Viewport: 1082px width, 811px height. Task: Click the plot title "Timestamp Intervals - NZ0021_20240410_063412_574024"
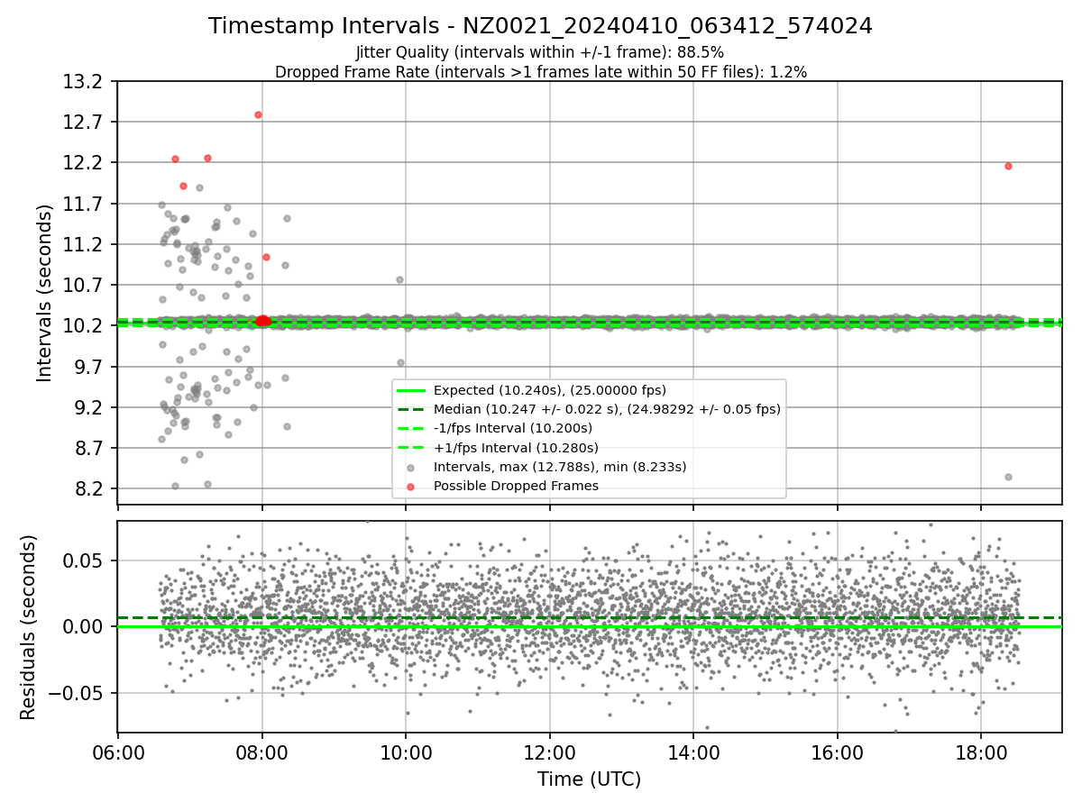pyautogui.click(x=540, y=26)
